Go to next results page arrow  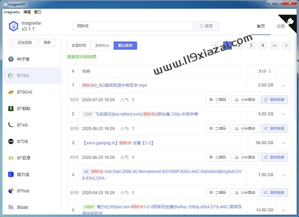(286, 45)
